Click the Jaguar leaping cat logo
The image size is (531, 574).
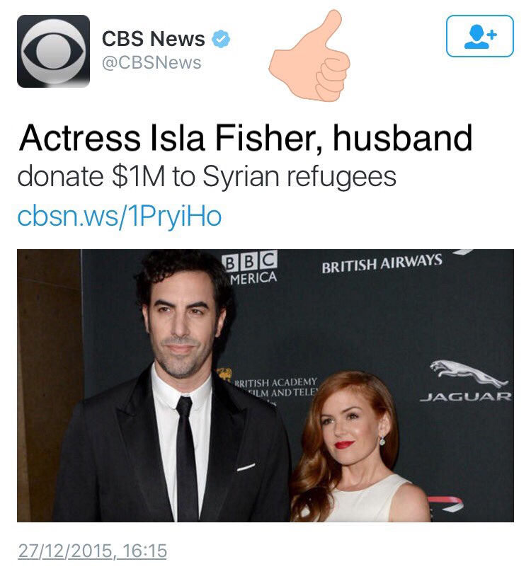tap(469, 373)
